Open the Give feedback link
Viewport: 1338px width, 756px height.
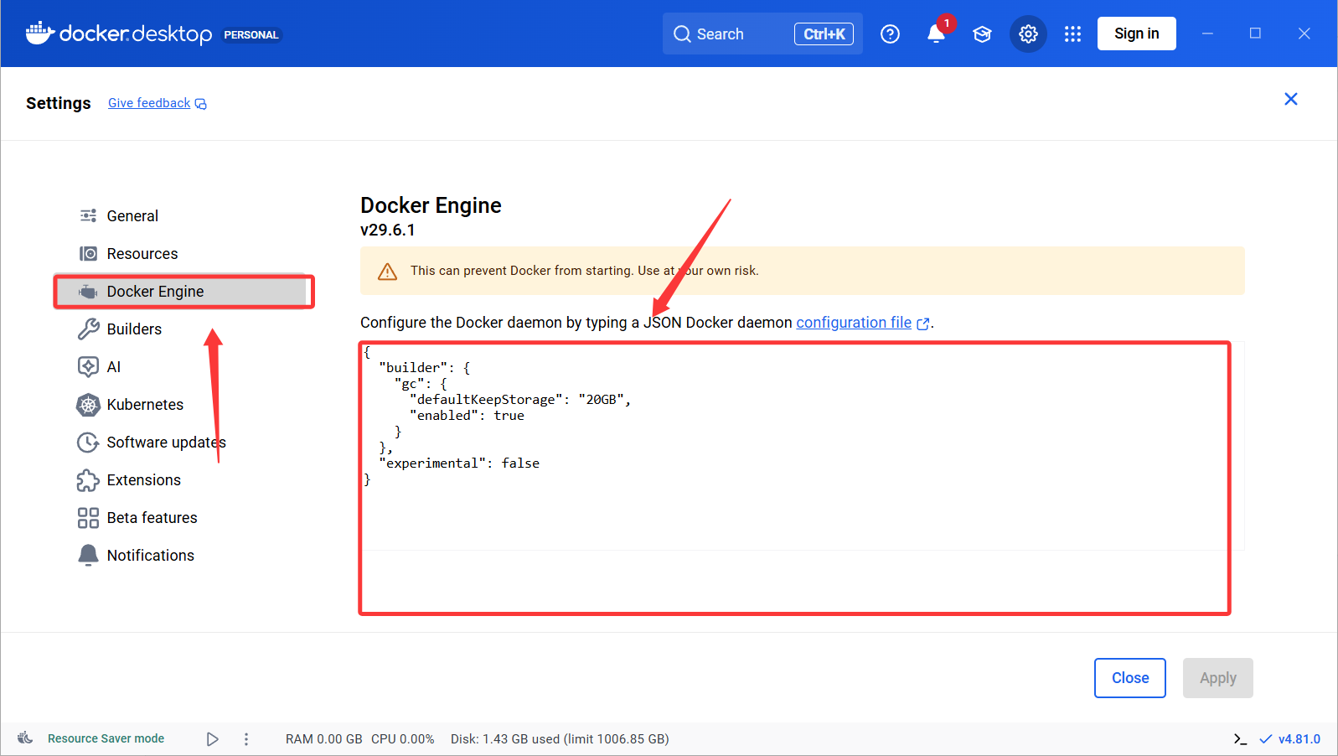[x=149, y=103]
